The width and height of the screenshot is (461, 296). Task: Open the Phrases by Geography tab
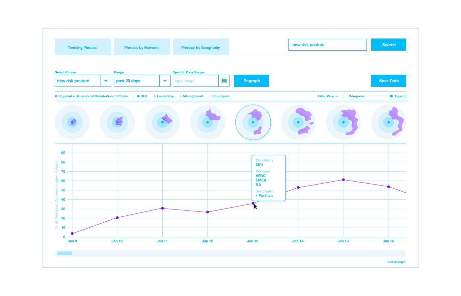[201, 48]
